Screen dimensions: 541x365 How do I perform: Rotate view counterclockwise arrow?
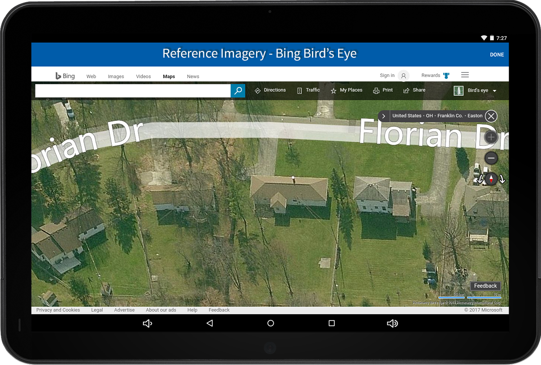(x=481, y=179)
